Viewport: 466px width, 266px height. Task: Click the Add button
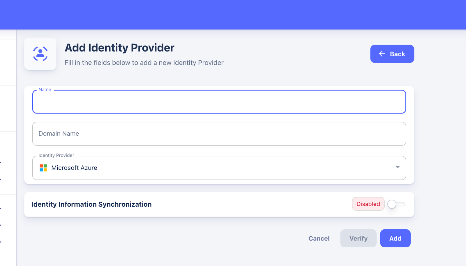pyautogui.click(x=395, y=238)
